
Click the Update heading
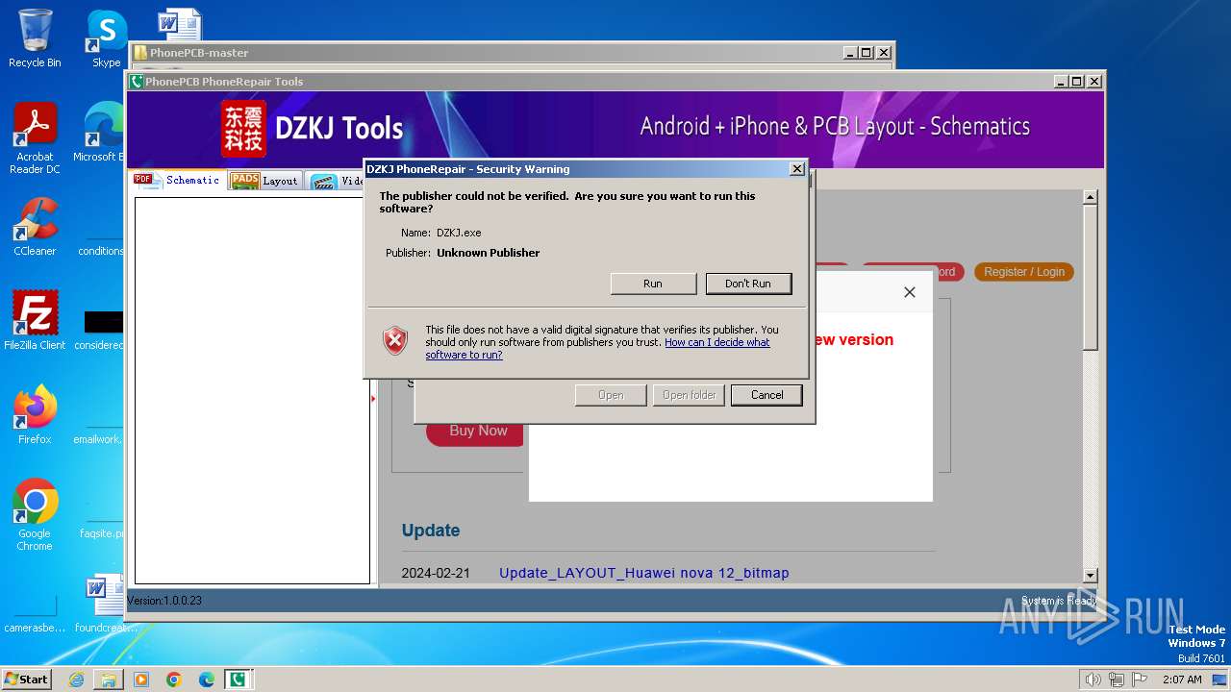(431, 531)
